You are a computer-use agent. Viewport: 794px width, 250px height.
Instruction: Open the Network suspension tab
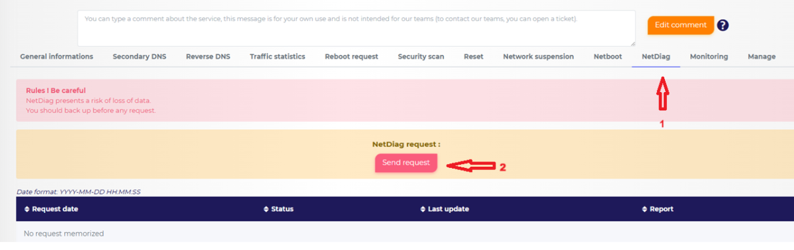[538, 57]
